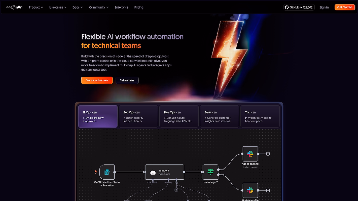Open the Docs dropdown
358x201 pixels.
click(x=78, y=7)
